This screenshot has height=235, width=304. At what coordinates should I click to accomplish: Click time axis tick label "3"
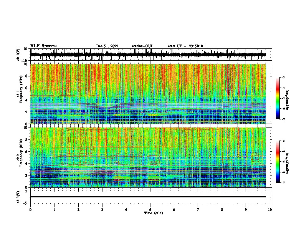[102, 210]
